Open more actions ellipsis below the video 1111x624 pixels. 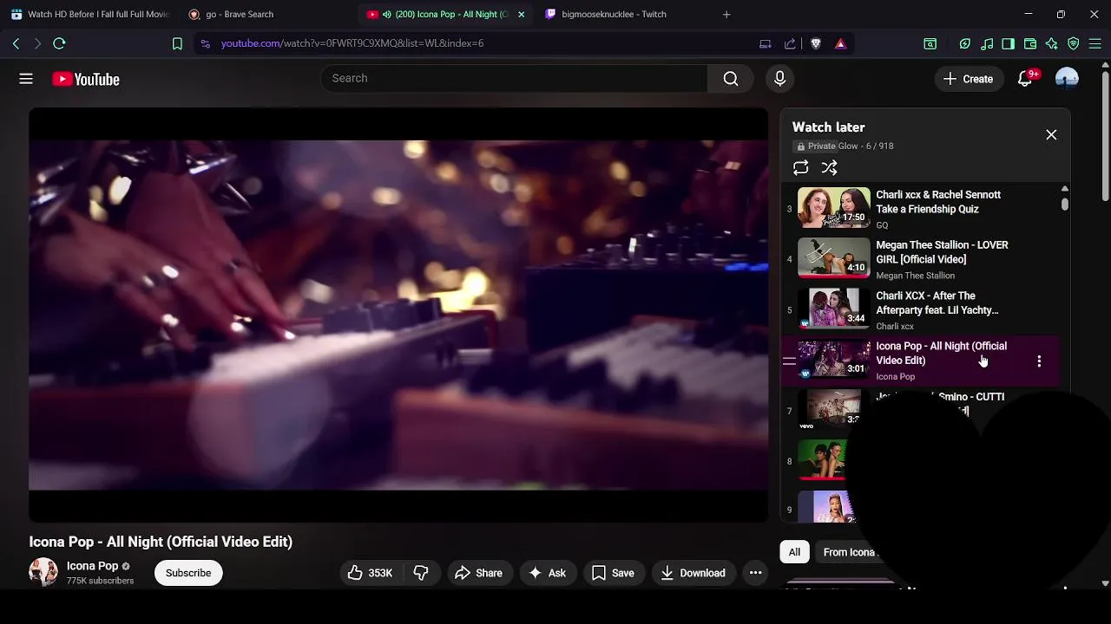pyautogui.click(x=756, y=573)
